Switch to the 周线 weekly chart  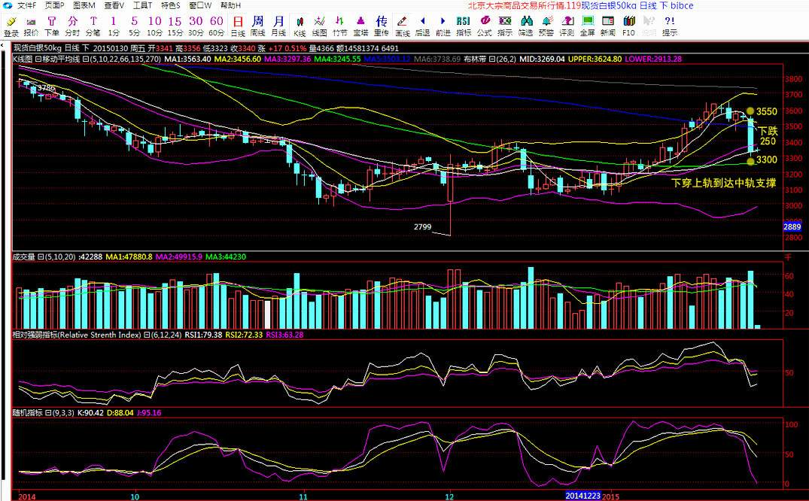pyautogui.click(x=258, y=26)
